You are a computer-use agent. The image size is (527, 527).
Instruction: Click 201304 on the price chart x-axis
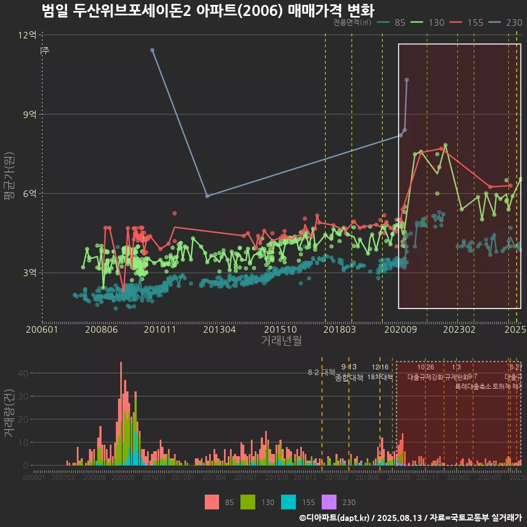click(220, 329)
